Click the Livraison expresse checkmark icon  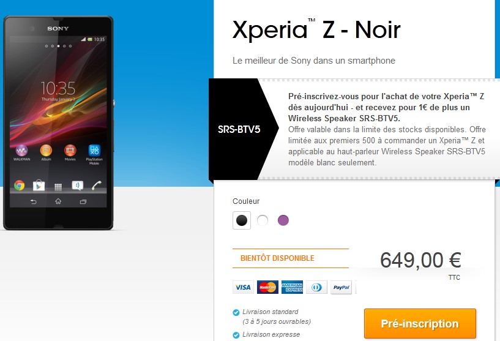(x=236, y=335)
